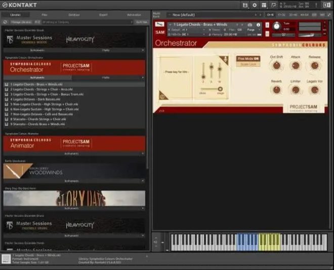
Task: Open the instrument info icon
Action: click(258, 25)
